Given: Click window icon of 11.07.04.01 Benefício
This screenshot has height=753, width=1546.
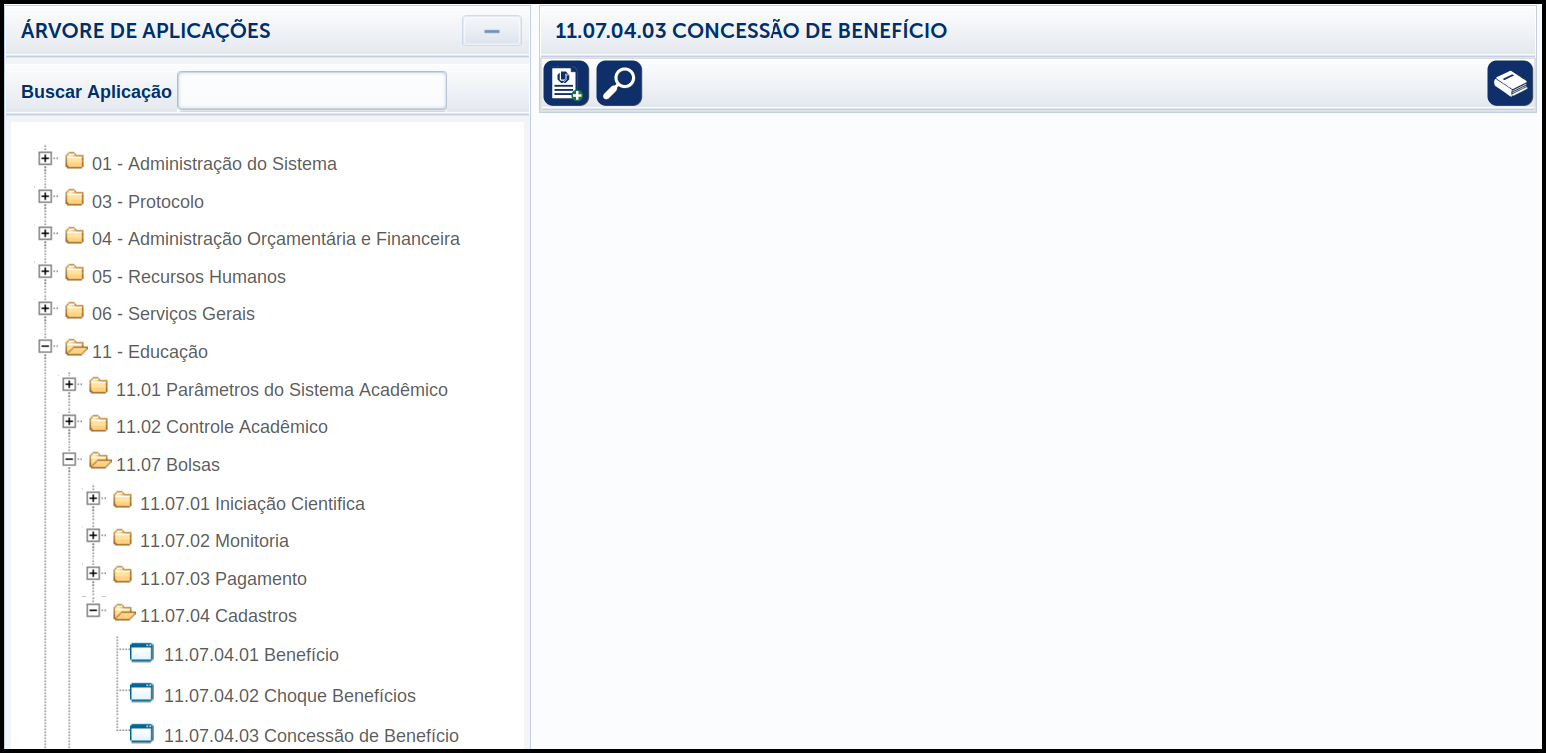Looking at the screenshot, I should coord(142,653).
